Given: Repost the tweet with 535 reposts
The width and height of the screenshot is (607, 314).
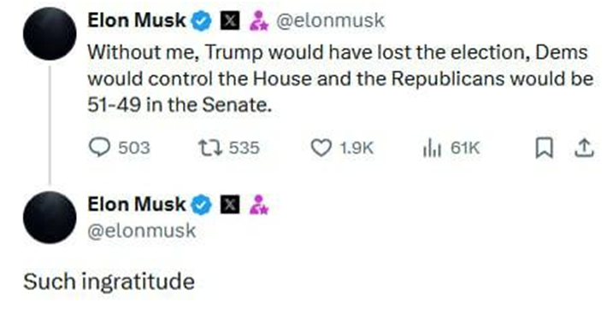Looking at the screenshot, I should tap(209, 148).
